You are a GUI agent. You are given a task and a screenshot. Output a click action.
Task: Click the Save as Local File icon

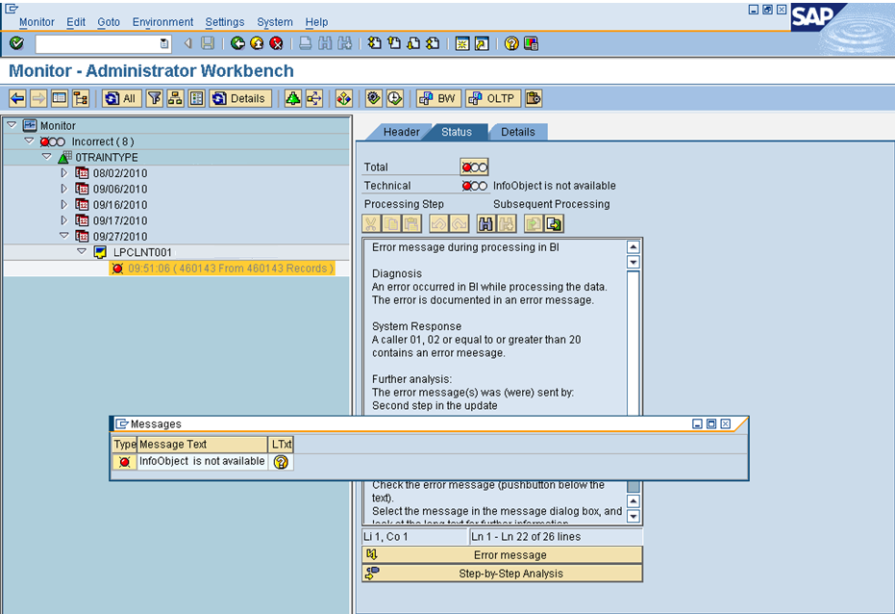click(x=554, y=224)
